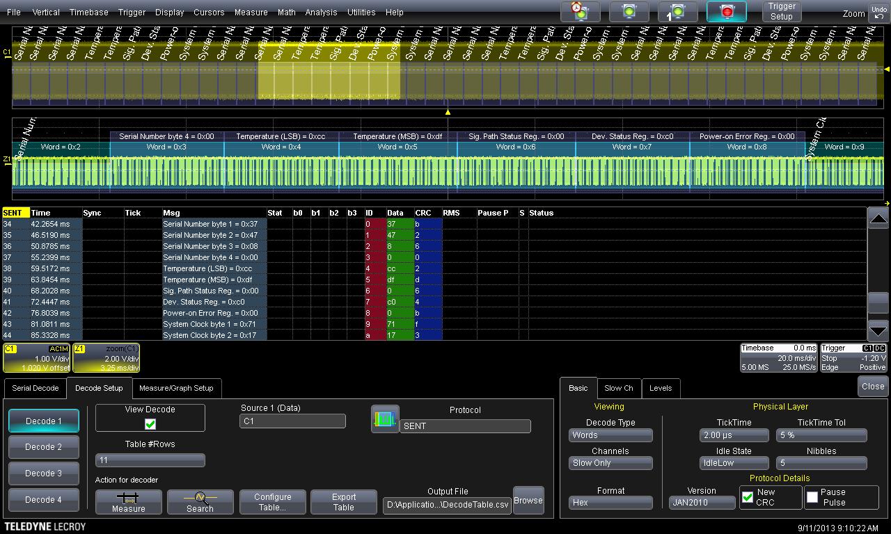Click the decode table scrollbar down arrow
This screenshot has height=534, width=891.
[x=878, y=330]
